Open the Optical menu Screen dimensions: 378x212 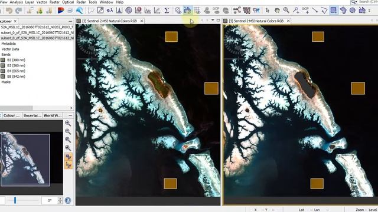click(68, 2)
